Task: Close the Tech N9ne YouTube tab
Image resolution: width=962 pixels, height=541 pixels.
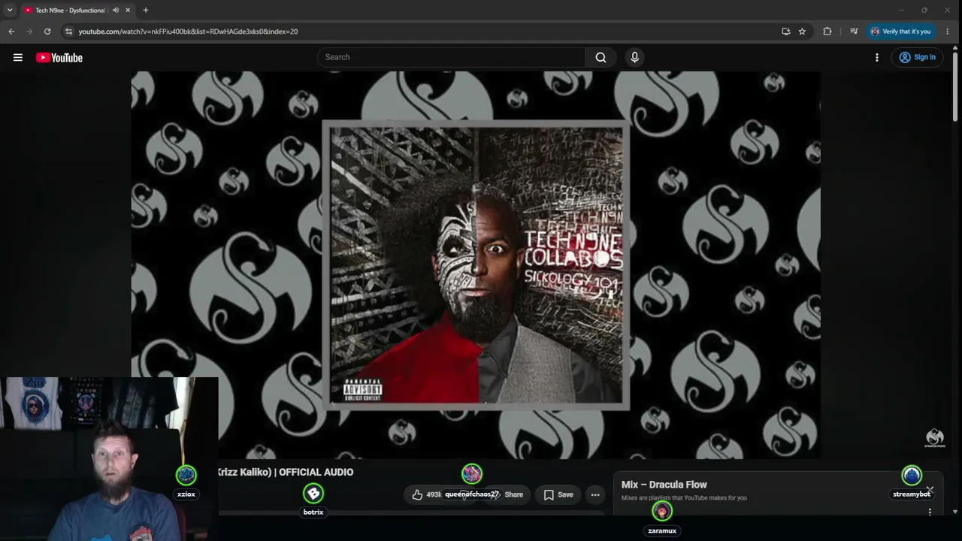Action: coord(128,11)
